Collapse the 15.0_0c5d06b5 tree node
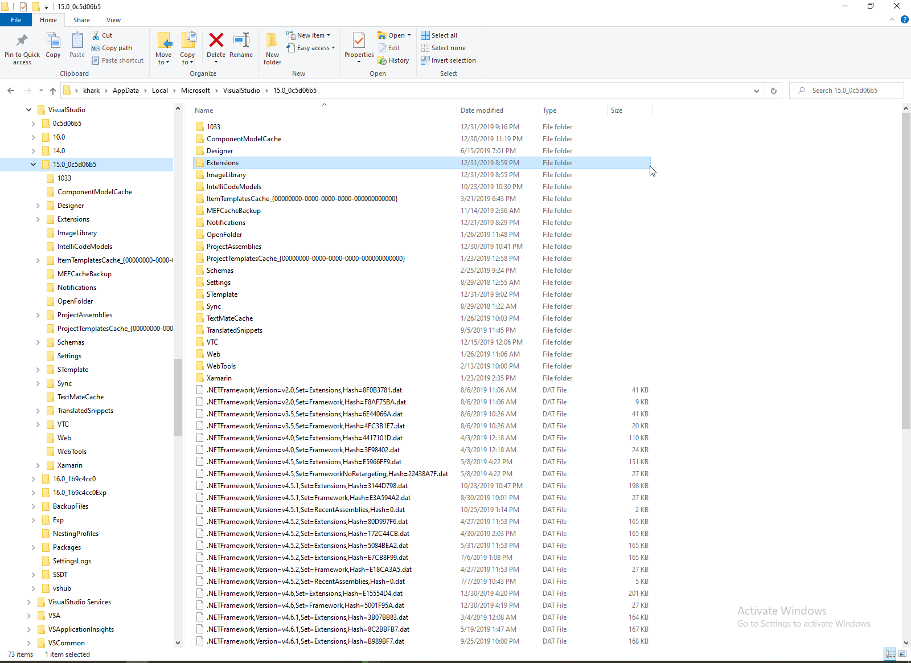The width and height of the screenshot is (911, 663). point(34,165)
